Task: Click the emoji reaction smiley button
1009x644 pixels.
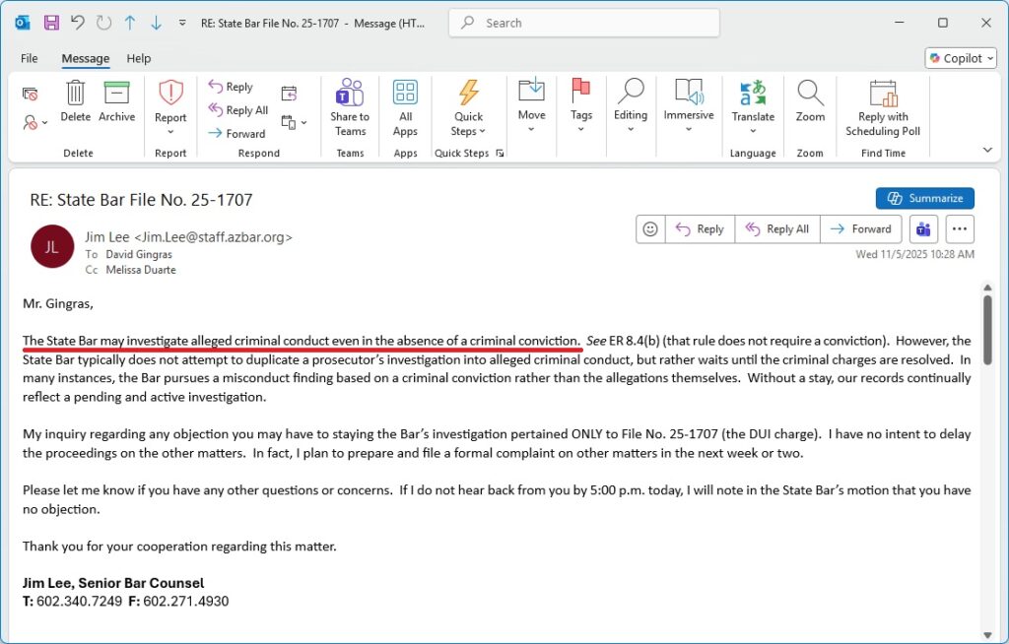Action: (650, 228)
